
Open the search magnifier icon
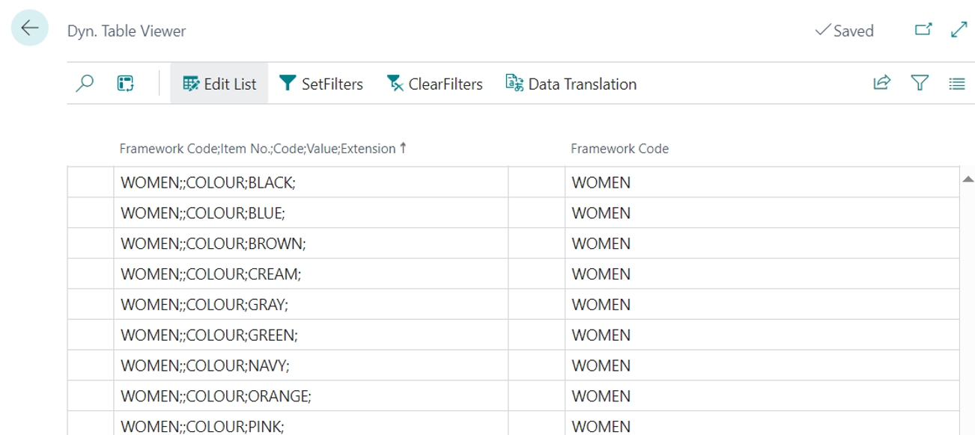point(85,84)
